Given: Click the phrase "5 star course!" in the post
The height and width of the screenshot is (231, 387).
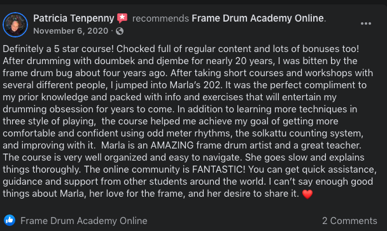Looking at the screenshot, I should [x=84, y=49].
